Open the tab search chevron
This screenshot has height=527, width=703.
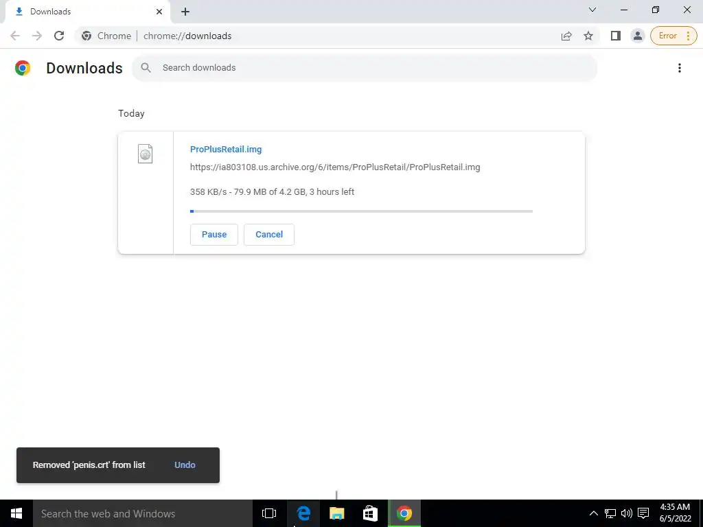click(x=592, y=10)
